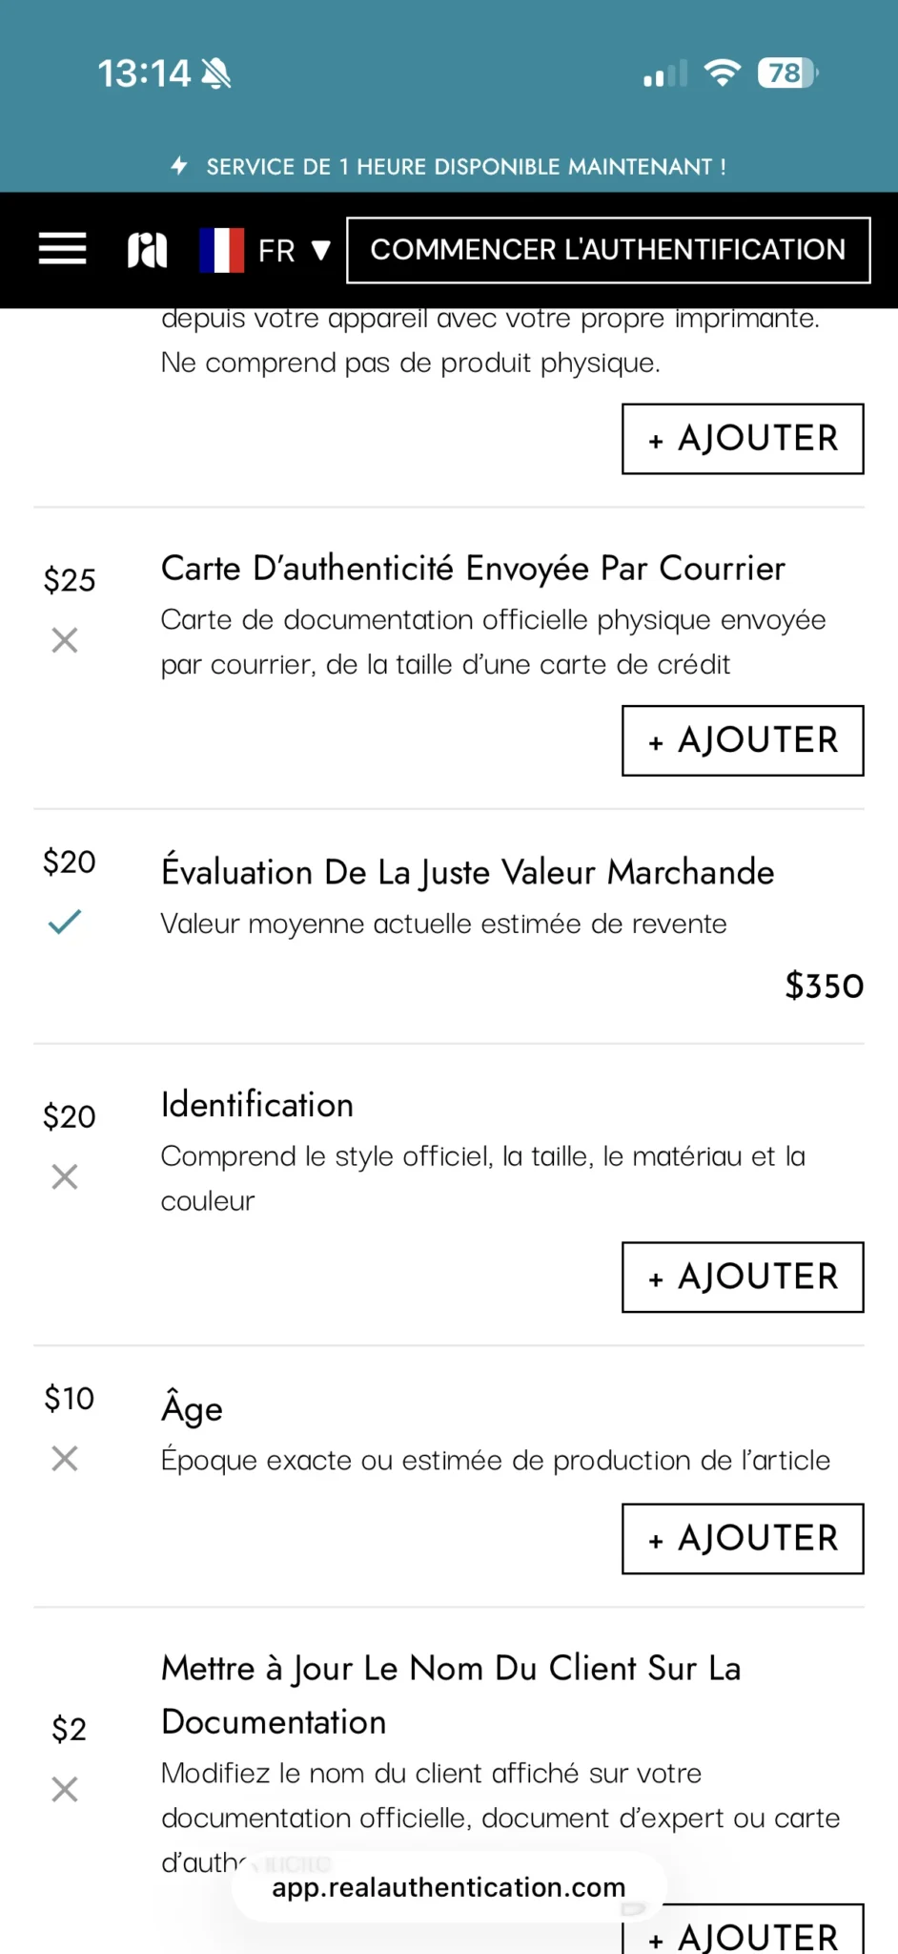Tap the Real Authentication logo icon
The image size is (898, 1954).
147,250
